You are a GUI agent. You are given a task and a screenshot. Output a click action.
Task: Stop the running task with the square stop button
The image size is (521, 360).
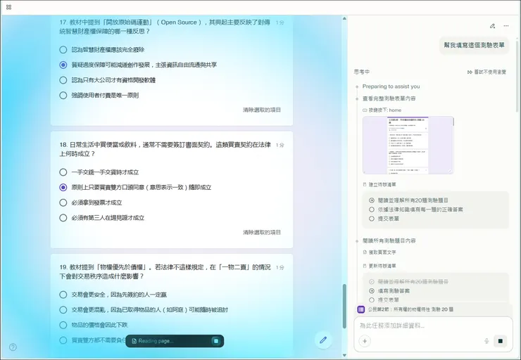point(501,341)
